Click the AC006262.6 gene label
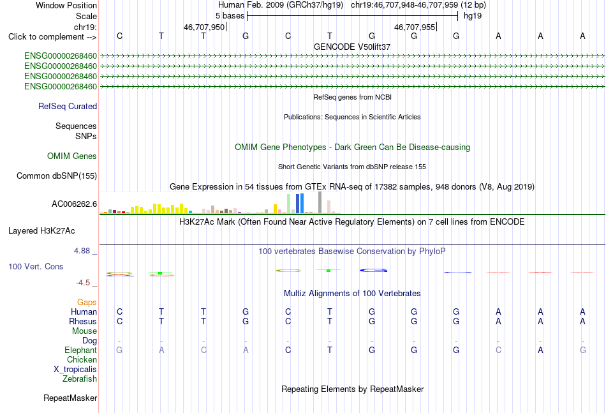Image resolution: width=606 pixels, height=413 pixels. (74, 204)
